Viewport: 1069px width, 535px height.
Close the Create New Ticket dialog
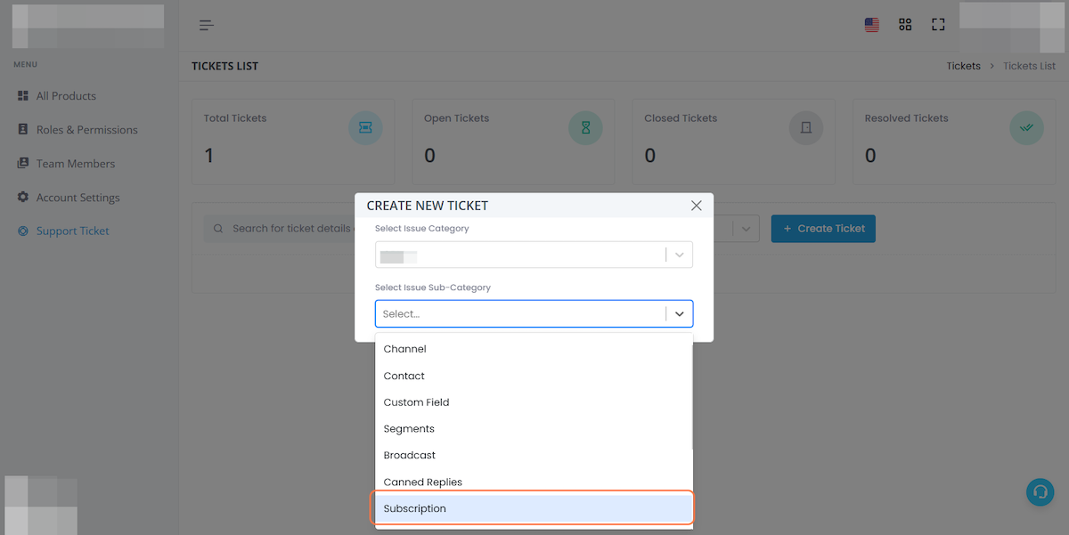(697, 206)
